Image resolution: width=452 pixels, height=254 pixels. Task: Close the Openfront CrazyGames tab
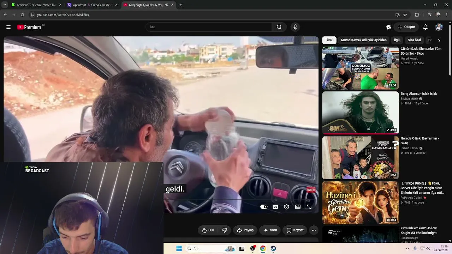(116, 5)
